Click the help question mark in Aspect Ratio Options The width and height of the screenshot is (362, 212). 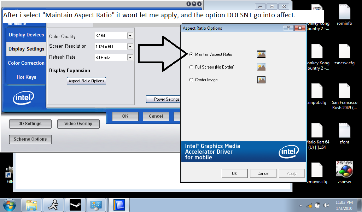(288, 28)
